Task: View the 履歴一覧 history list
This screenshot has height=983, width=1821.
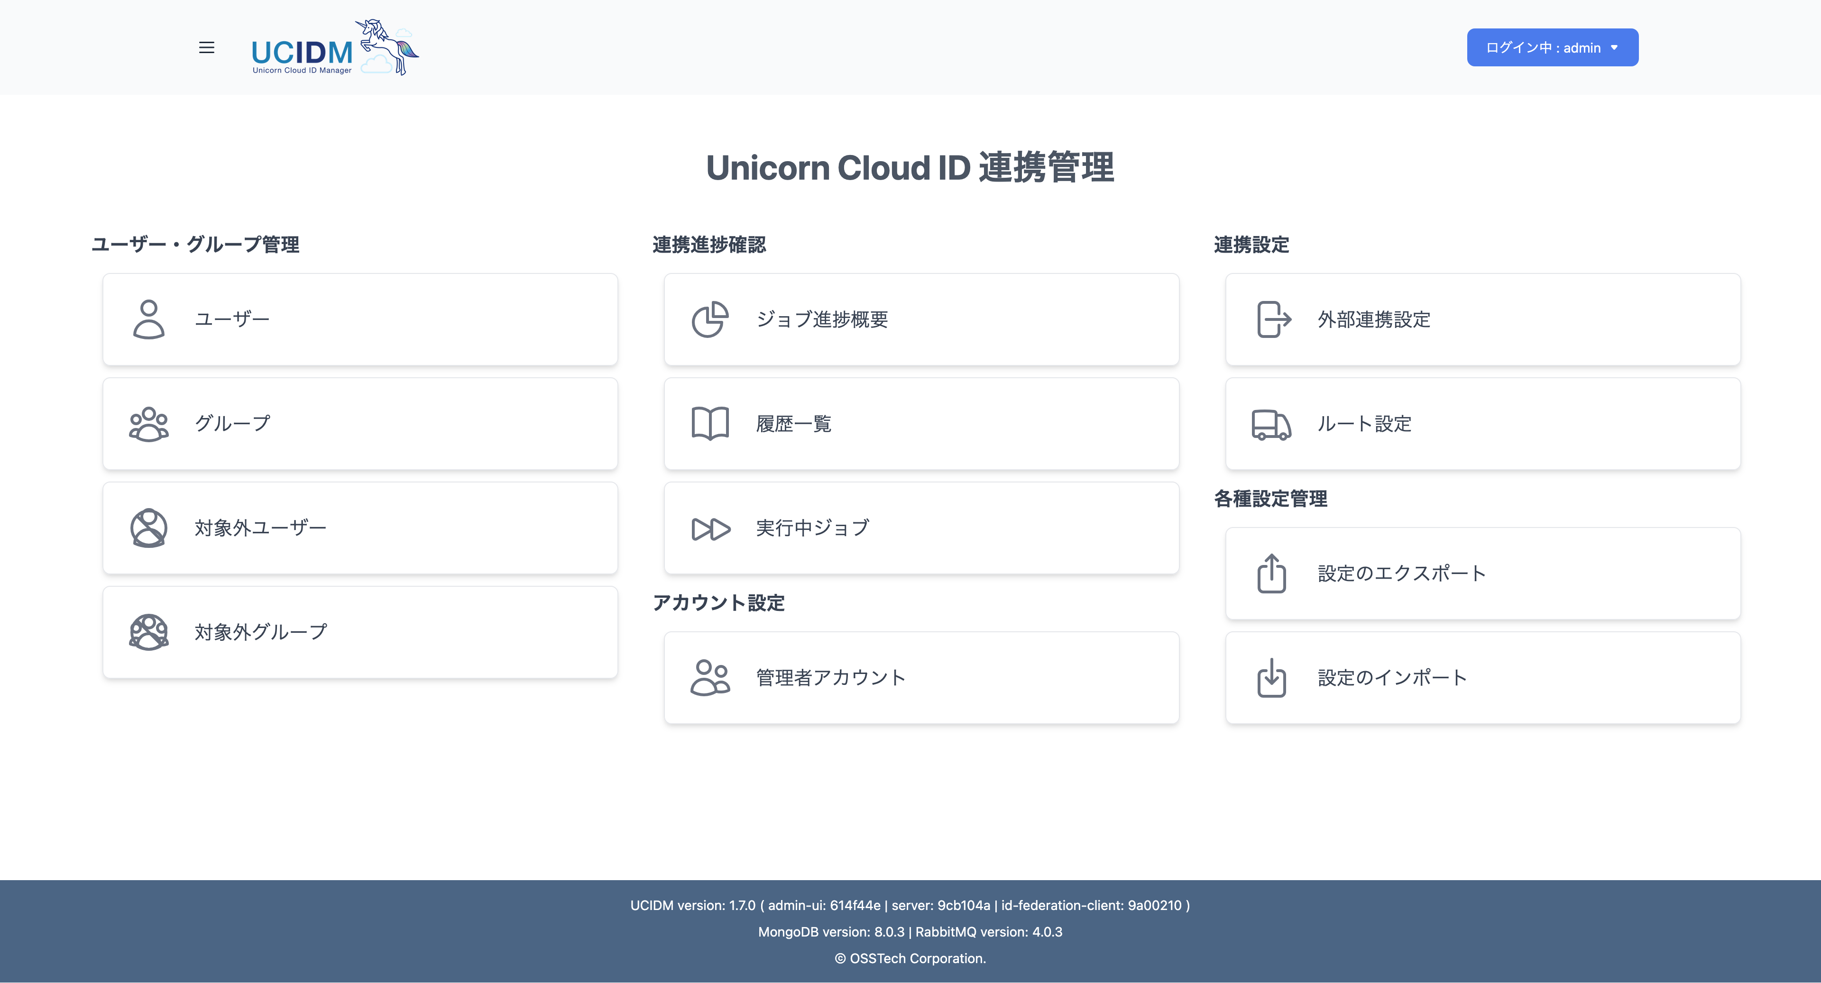Action: pyautogui.click(x=922, y=424)
